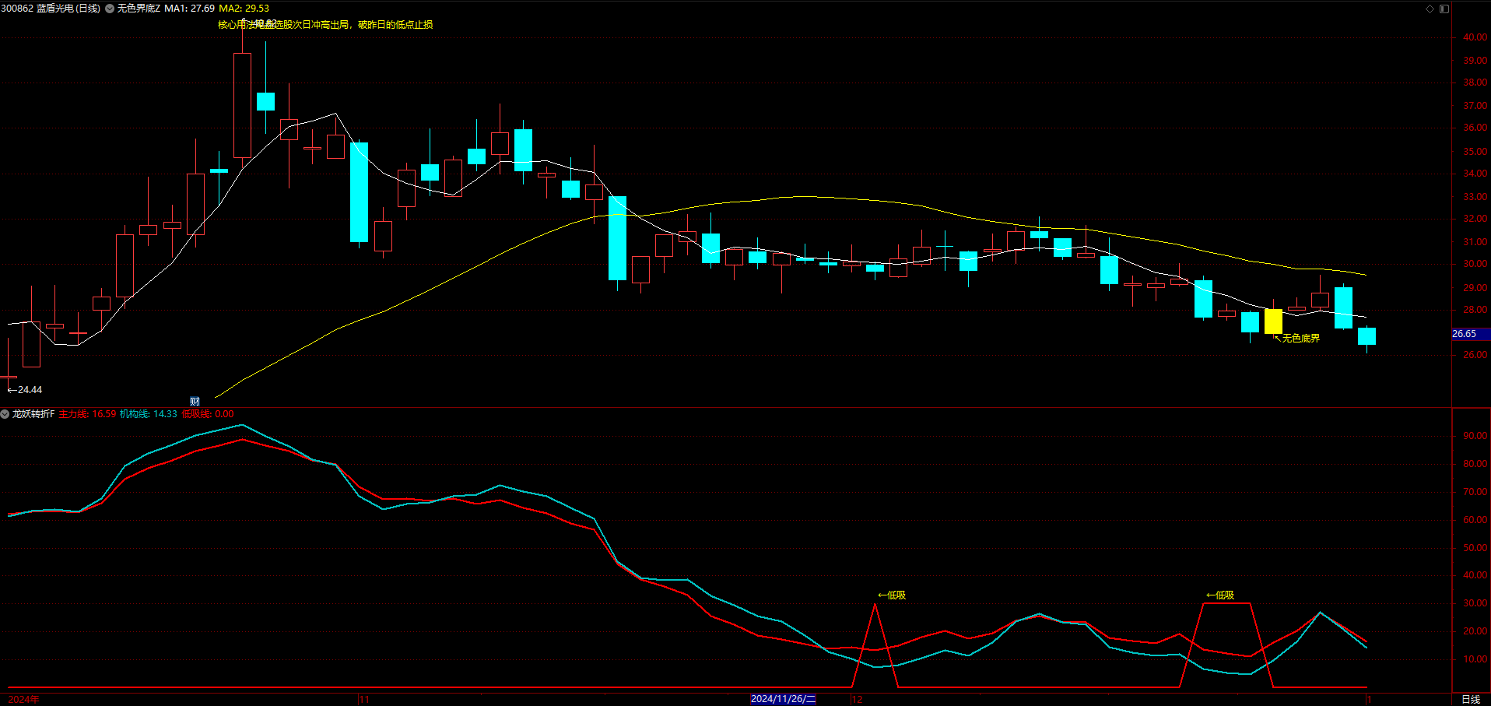Click the stock title 300862 蓝盾光电 (日线)

click(x=51, y=9)
